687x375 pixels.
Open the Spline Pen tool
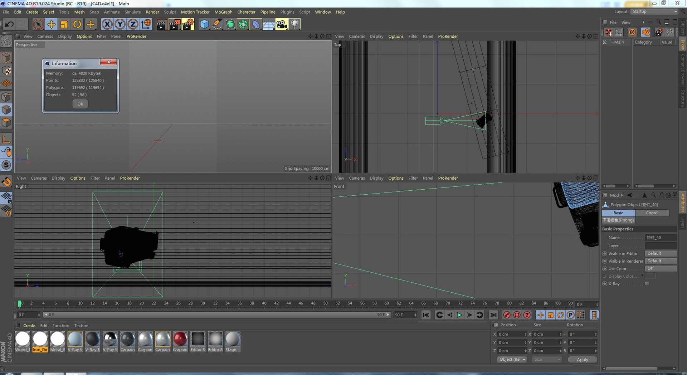click(x=217, y=24)
